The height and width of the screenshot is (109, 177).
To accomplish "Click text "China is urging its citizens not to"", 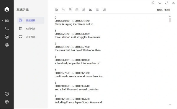I will click(x=74, y=24).
